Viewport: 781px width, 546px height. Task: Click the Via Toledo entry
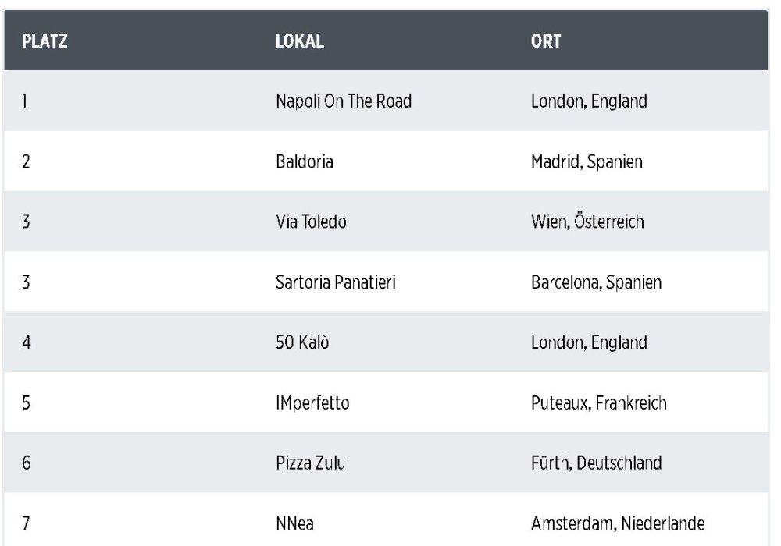pos(311,222)
